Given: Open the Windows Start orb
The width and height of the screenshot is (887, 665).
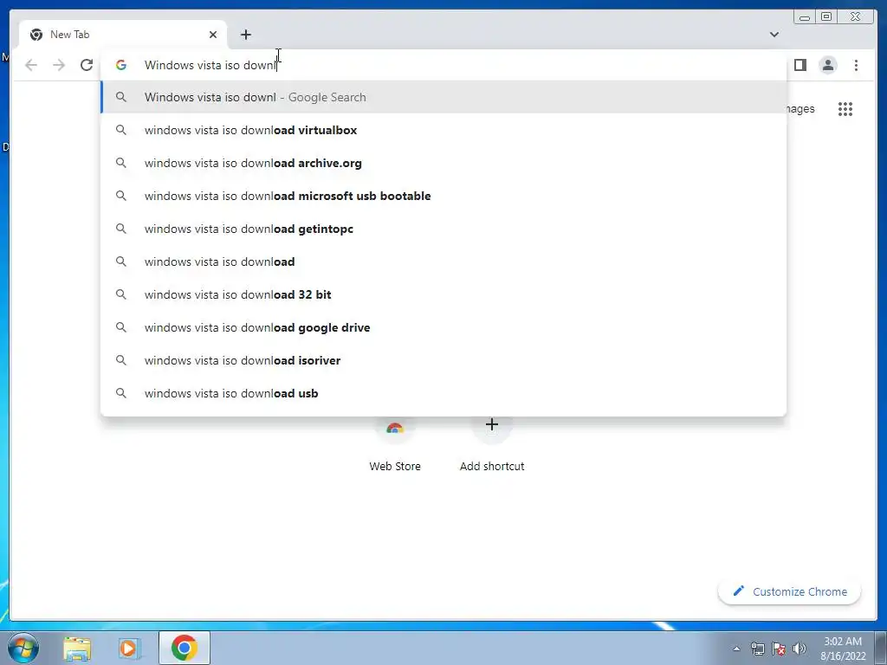Looking at the screenshot, I should tap(23, 648).
